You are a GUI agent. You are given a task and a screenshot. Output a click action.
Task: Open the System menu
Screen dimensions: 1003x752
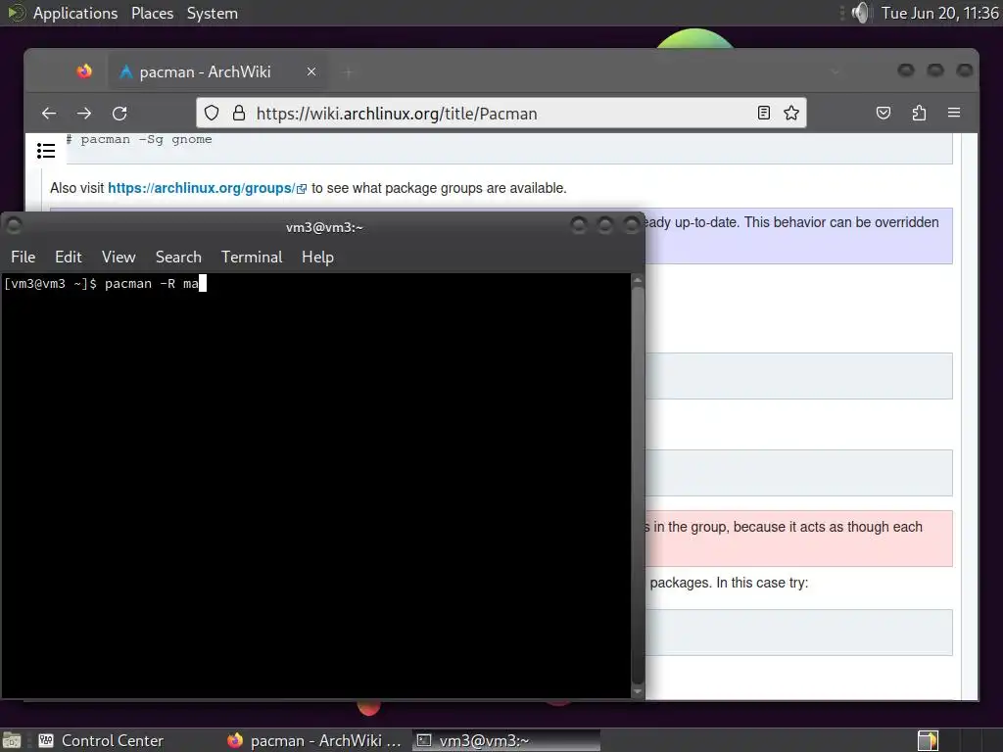pyautogui.click(x=213, y=13)
